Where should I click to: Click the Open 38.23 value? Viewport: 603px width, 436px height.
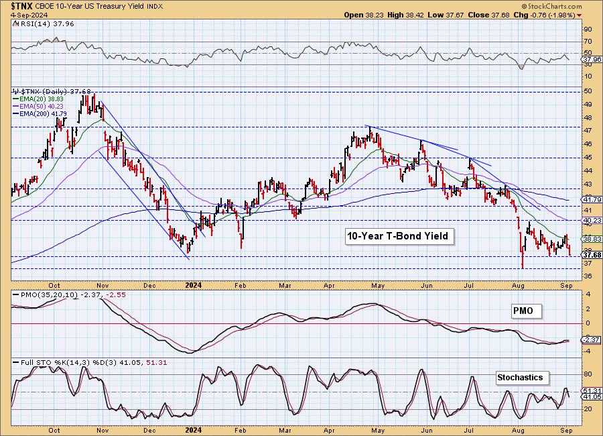(x=364, y=15)
